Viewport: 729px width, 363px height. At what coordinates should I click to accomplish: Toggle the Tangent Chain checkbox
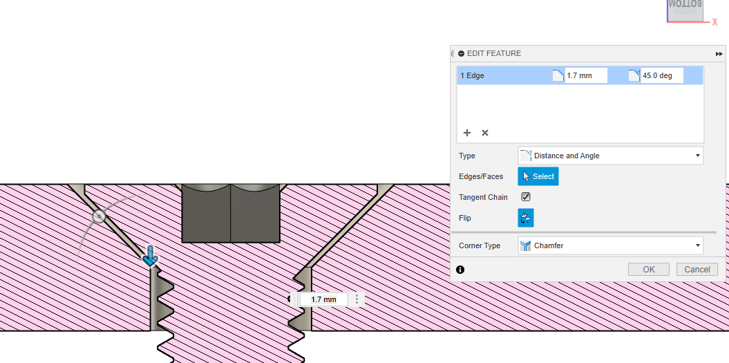526,197
